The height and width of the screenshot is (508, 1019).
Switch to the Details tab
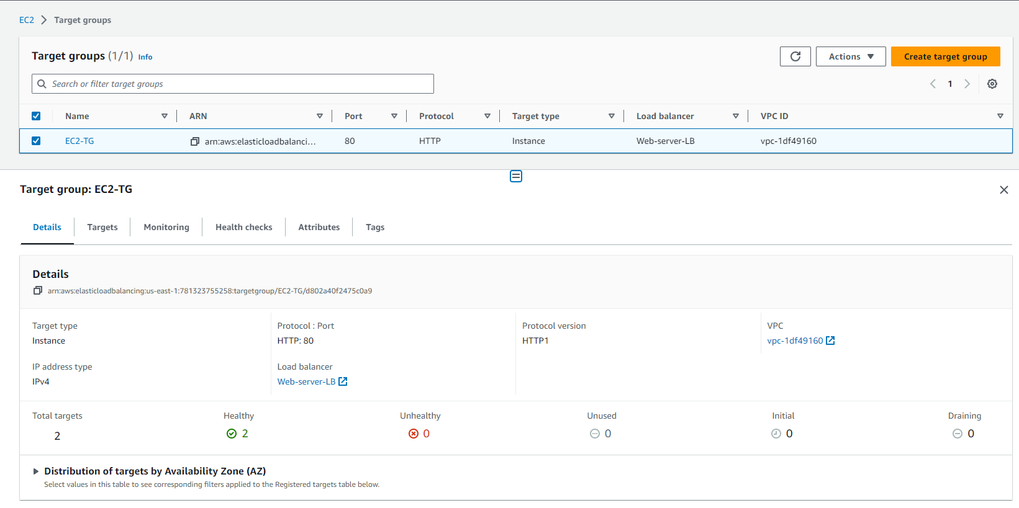47,227
